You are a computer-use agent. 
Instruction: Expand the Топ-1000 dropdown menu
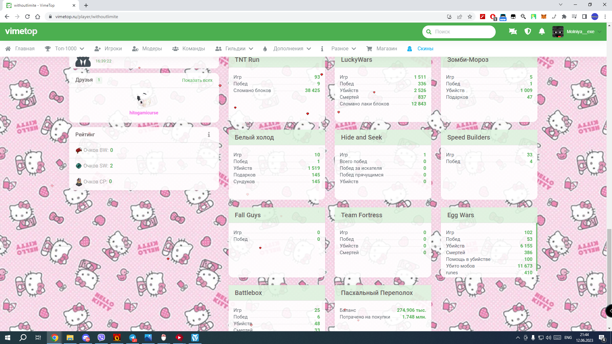pos(64,49)
